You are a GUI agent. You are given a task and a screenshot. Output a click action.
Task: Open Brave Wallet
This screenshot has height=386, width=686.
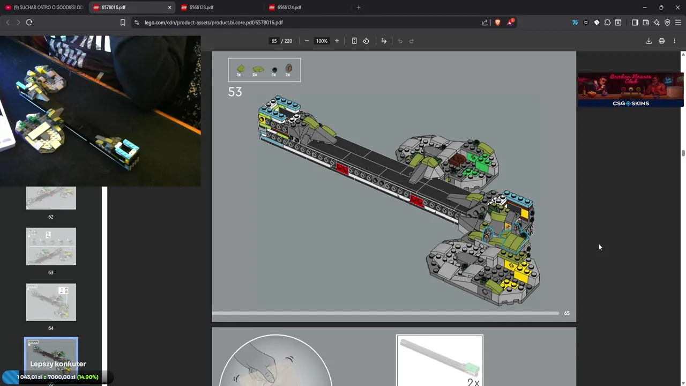coord(646,23)
